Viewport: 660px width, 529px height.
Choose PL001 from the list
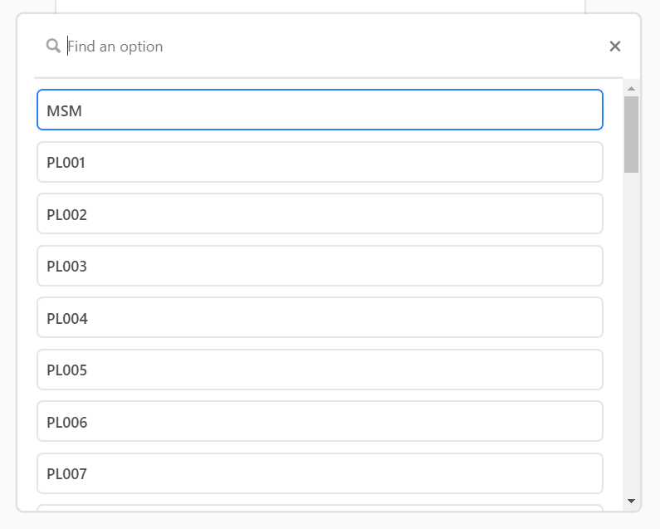(x=320, y=162)
